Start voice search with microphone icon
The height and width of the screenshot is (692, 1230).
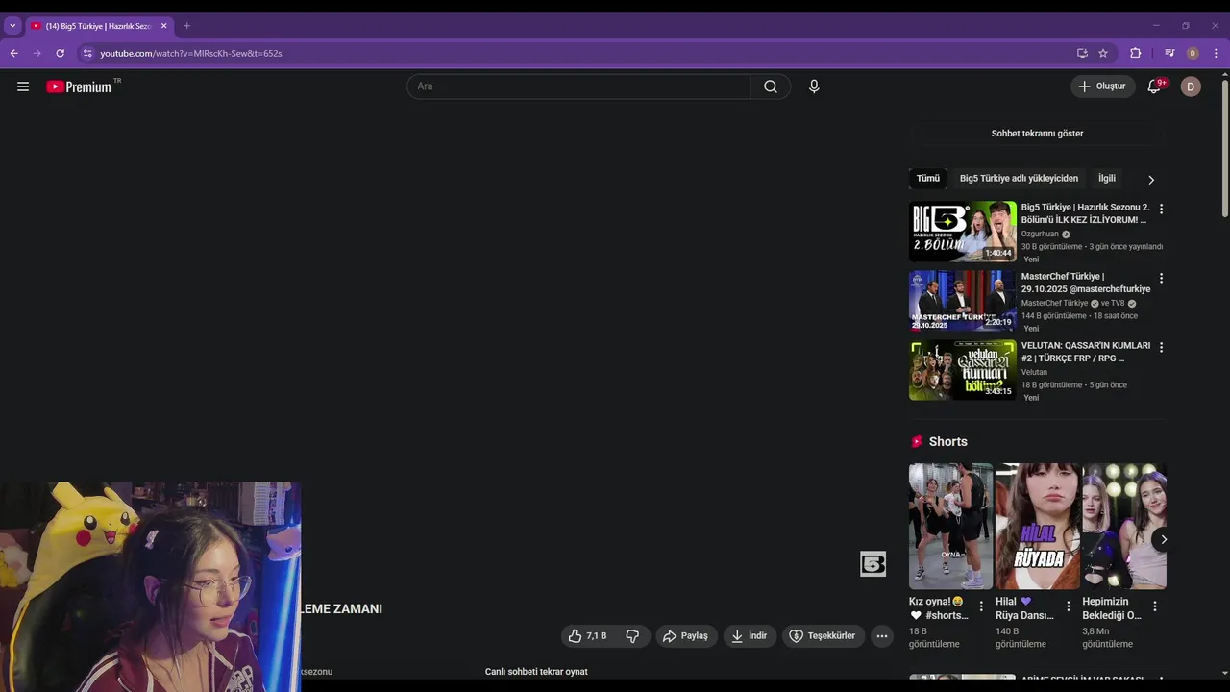click(814, 86)
